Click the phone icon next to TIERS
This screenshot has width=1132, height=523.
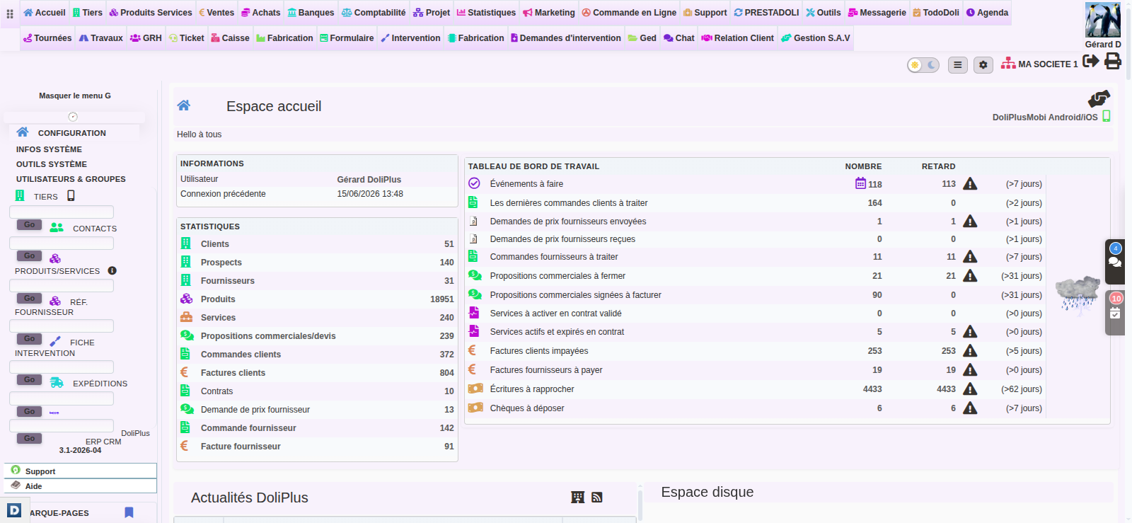click(x=71, y=196)
